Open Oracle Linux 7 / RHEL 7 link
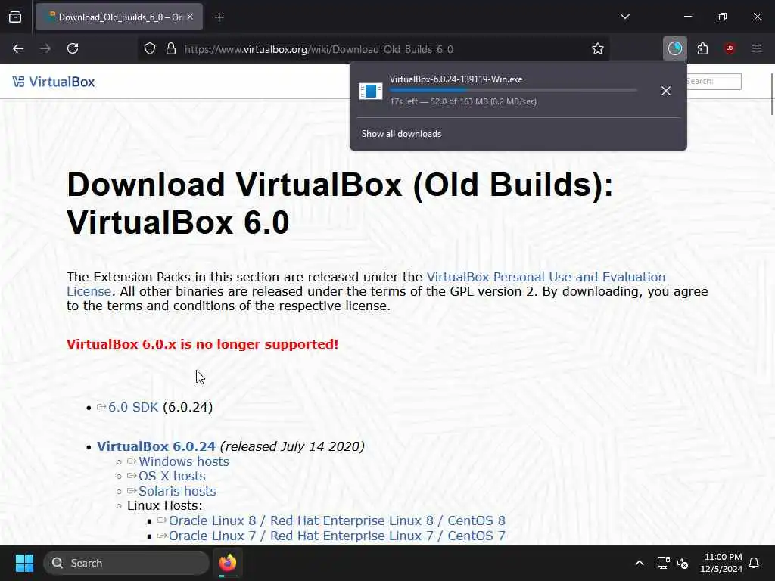This screenshot has height=581, width=775. coord(337,536)
